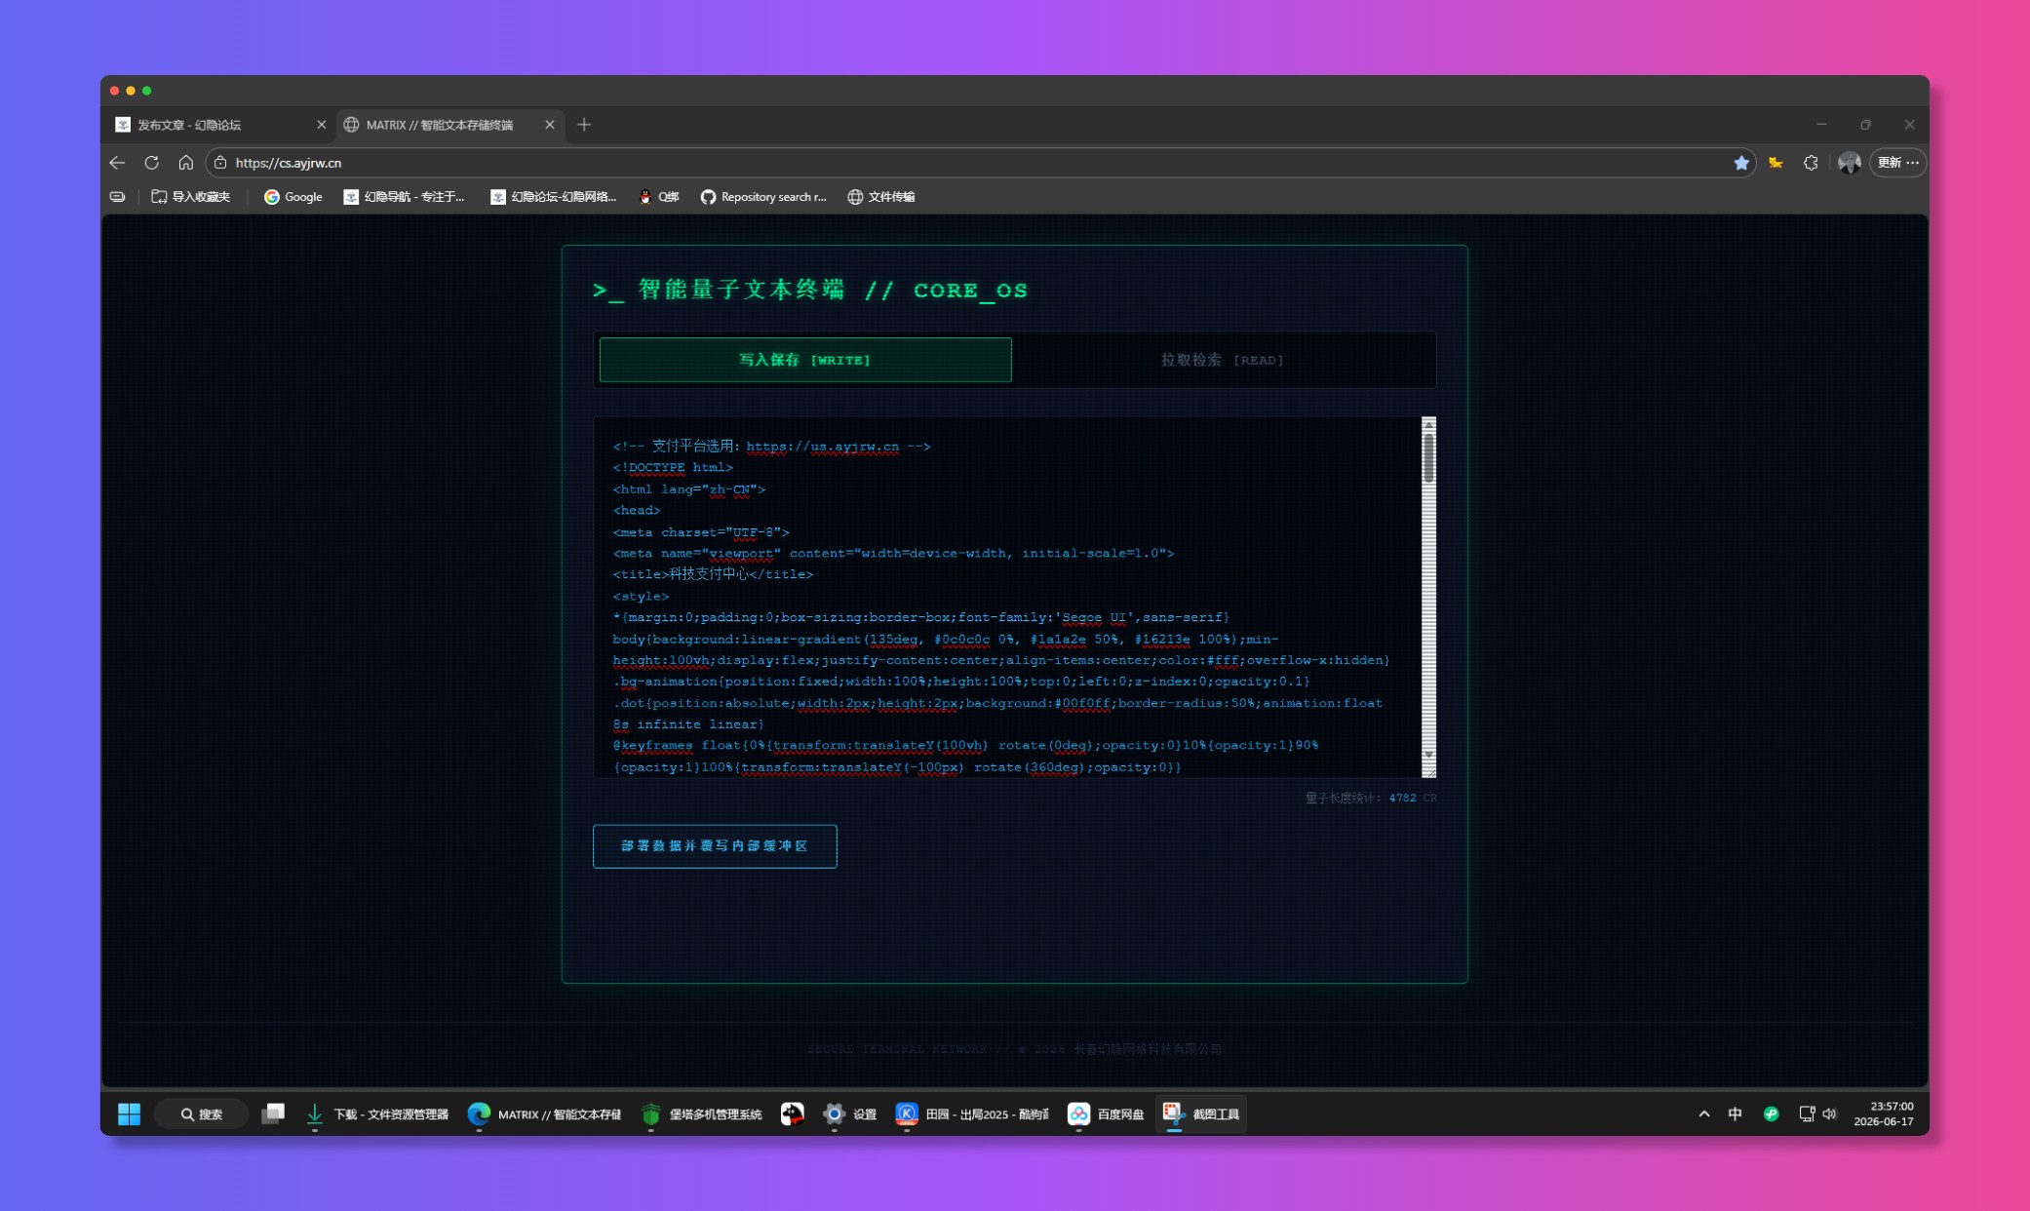Open the 文件传输 bookmark

(881, 197)
